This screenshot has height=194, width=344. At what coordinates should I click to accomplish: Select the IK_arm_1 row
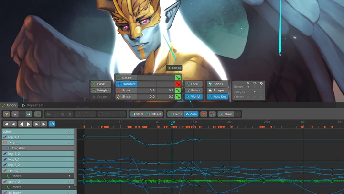point(38,143)
